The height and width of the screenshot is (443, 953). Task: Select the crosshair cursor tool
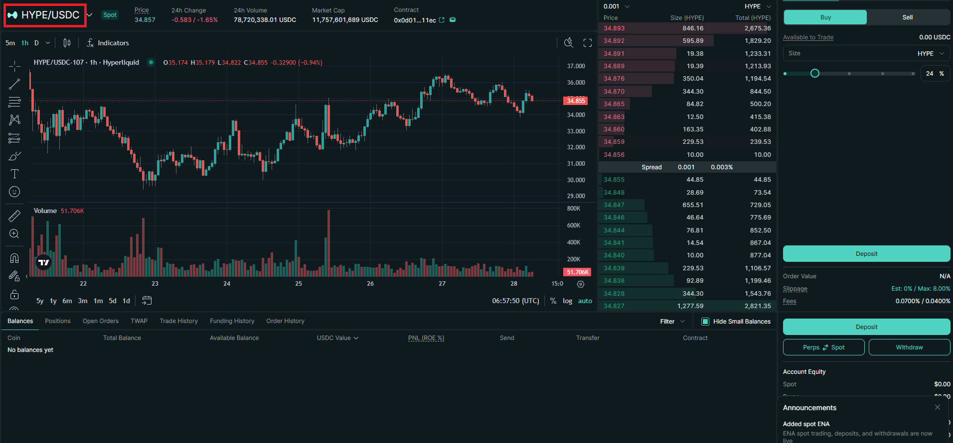14,66
